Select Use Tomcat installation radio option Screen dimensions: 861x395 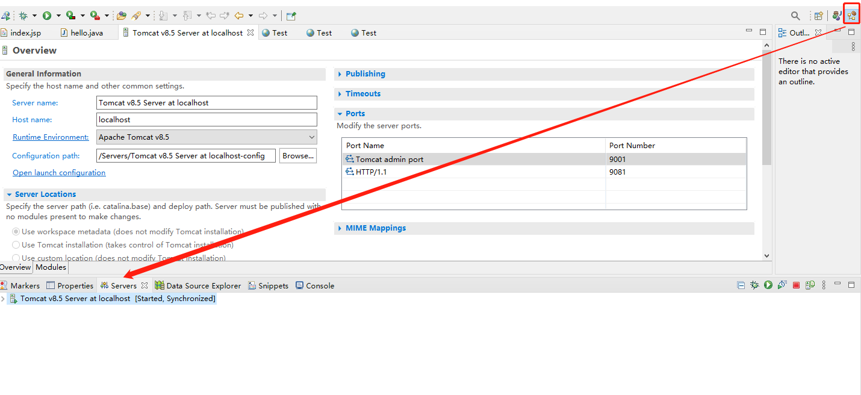pyautogui.click(x=16, y=244)
